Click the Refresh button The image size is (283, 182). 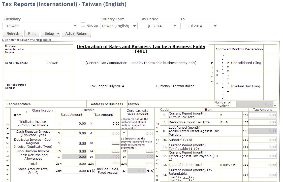13,33
